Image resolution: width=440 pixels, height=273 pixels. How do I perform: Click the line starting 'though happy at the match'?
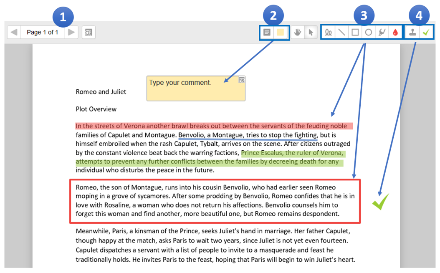coord(212,240)
